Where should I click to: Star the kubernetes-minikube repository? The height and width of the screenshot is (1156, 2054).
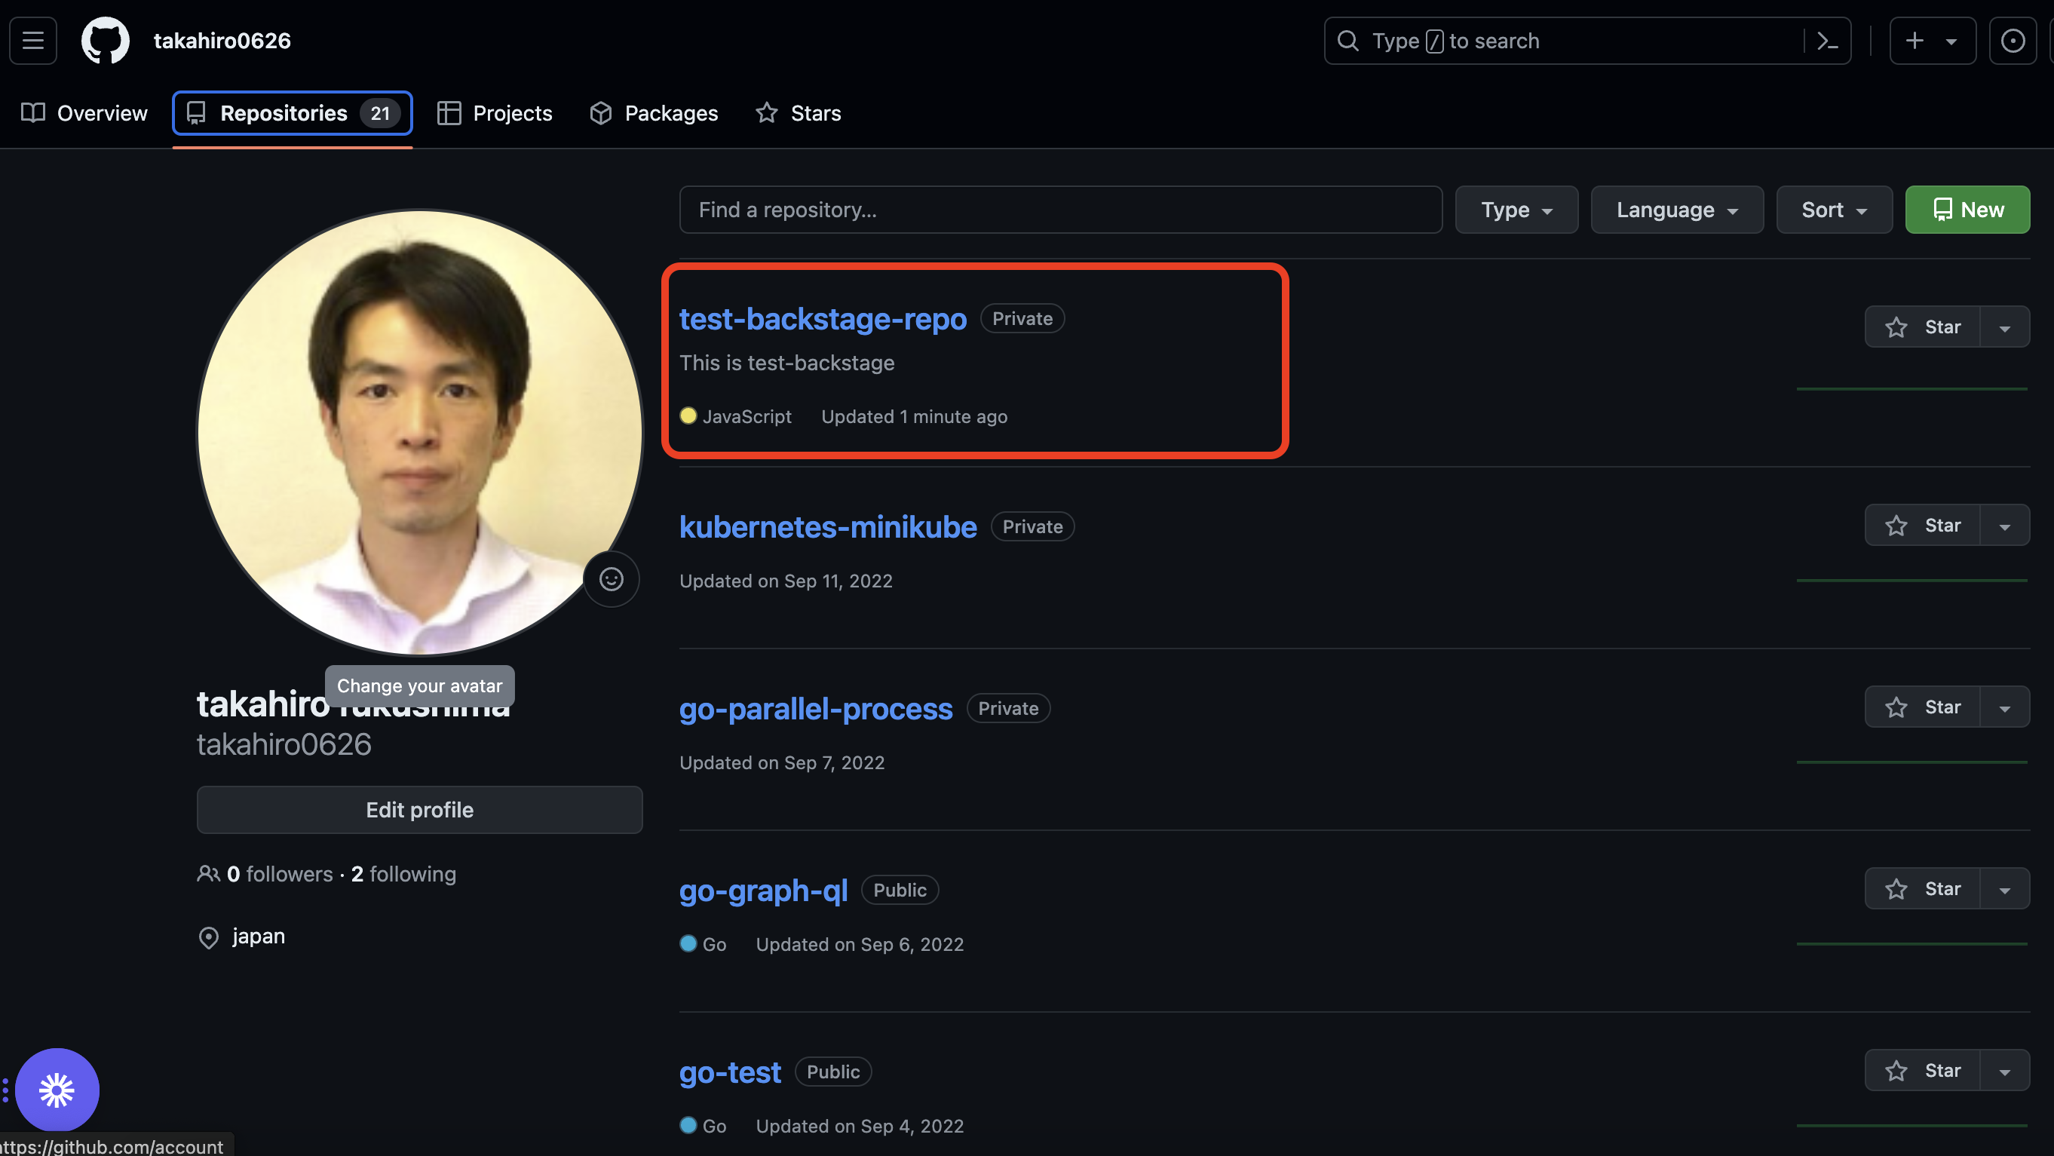1923,526
